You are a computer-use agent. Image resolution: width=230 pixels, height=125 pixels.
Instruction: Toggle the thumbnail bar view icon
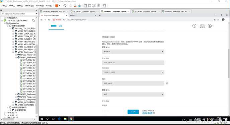coord(90,6)
